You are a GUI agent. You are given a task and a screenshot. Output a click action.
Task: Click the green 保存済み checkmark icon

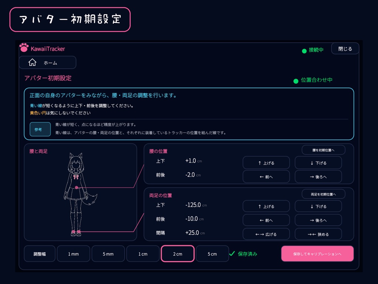(232, 254)
